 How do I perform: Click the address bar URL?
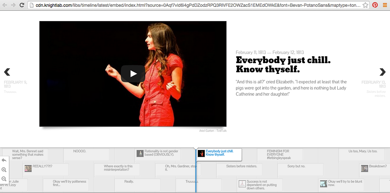pos(198,5)
